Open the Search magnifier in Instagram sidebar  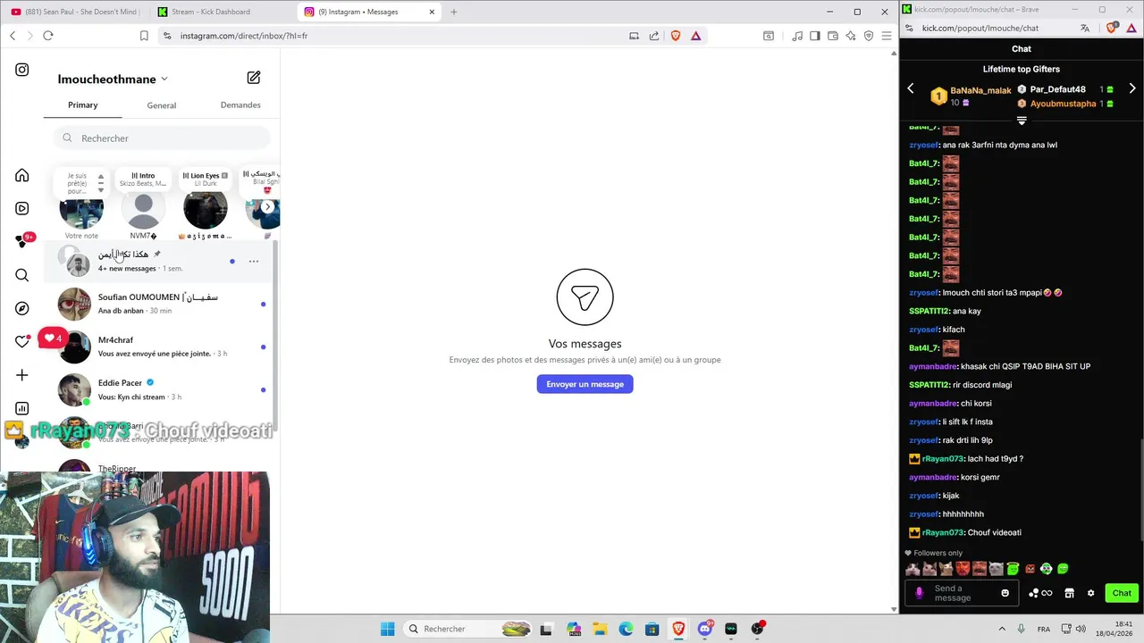[x=21, y=275]
